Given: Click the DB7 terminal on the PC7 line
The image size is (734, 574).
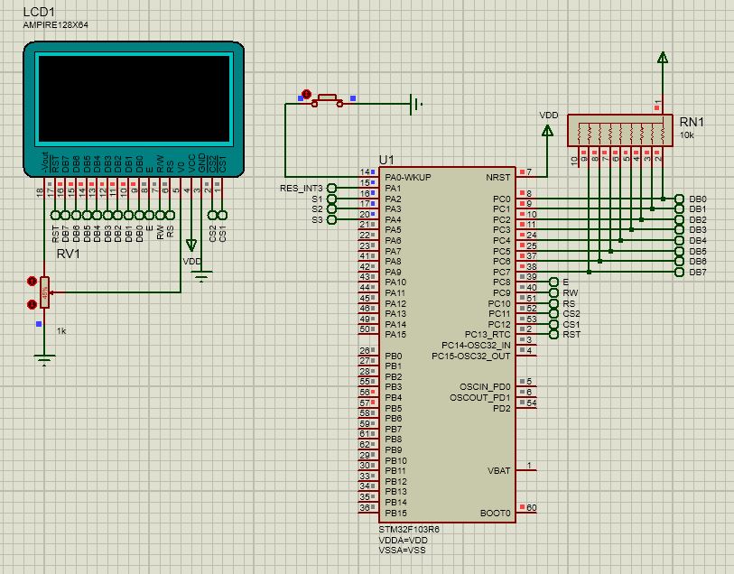Looking at the screenshot, I should coord(679,272).
